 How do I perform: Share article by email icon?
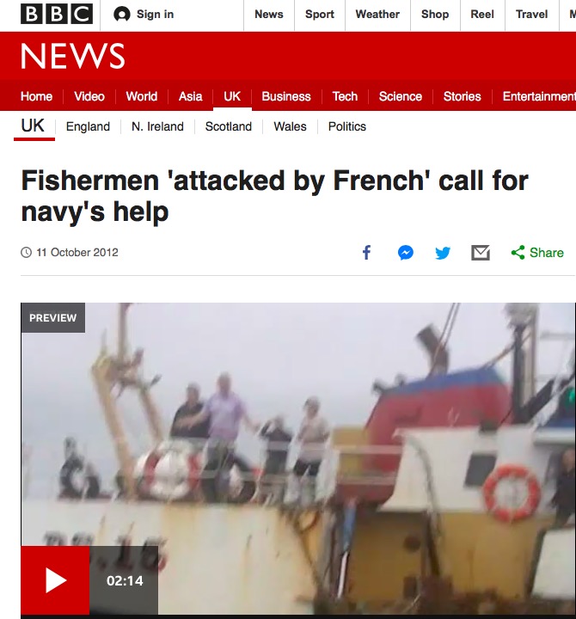click(481, 253)
